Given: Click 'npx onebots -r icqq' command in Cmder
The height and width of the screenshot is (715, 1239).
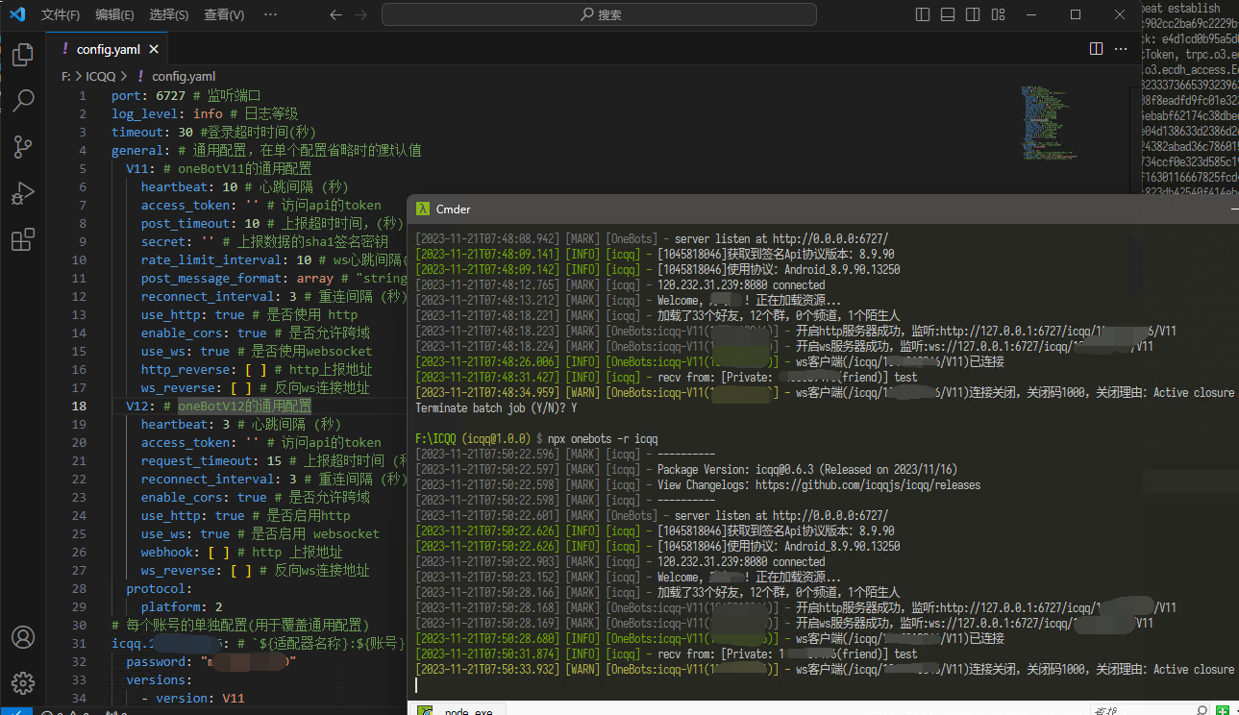Looking at the screenshot, I should tap(603, 439).
